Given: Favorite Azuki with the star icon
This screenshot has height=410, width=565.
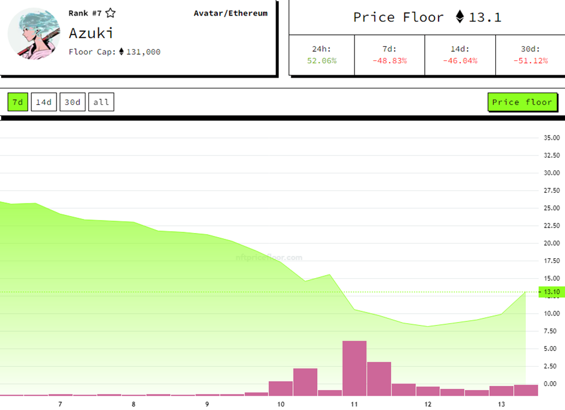Looking at the screenshot, I should (x=111, y=13).
